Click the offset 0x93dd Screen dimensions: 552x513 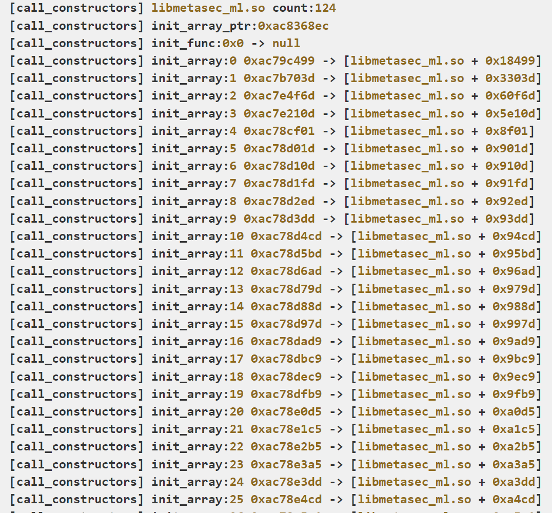click(x=506, y=219)
